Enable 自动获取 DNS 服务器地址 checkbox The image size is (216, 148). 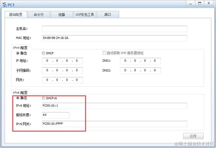(104, 53)
